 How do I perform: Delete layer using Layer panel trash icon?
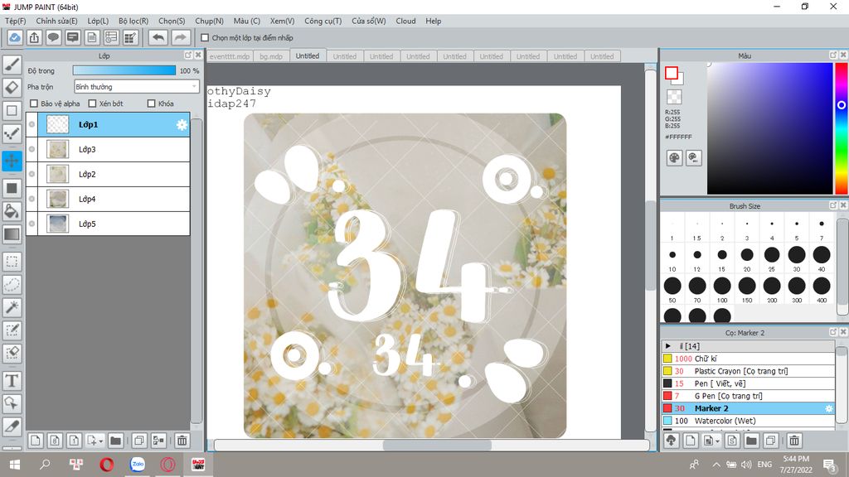point(182,441)
